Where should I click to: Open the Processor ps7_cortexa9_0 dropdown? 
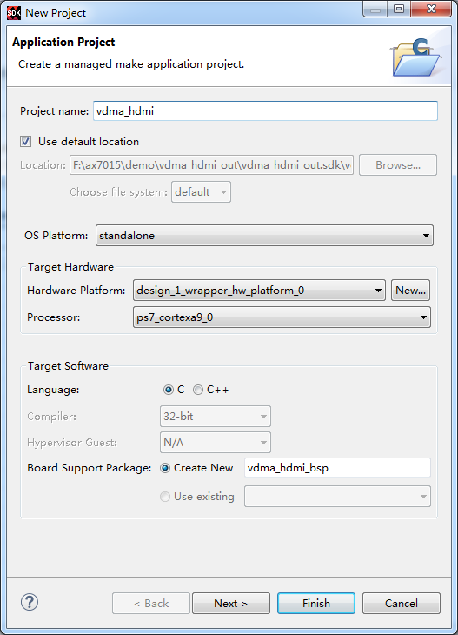(282, 317)
